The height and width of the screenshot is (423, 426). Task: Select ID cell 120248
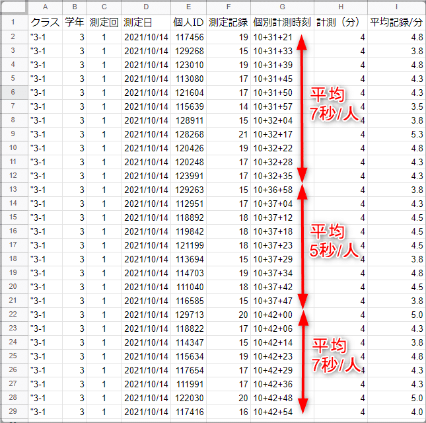(x=188, y=162)
